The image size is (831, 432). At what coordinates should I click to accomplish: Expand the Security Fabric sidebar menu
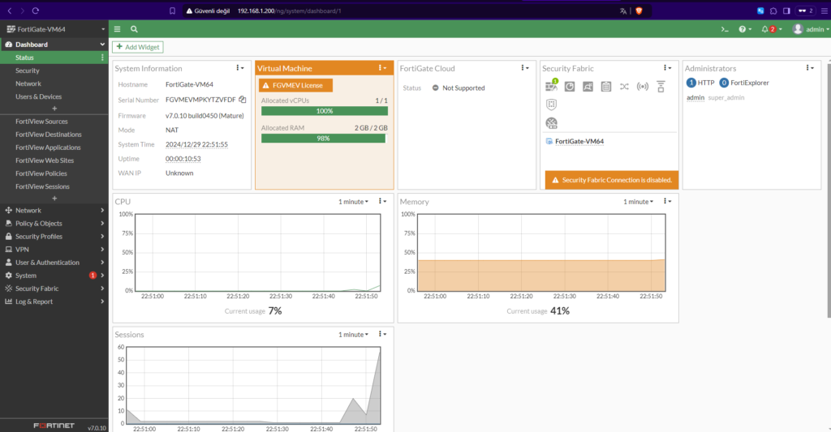point(54,289)
